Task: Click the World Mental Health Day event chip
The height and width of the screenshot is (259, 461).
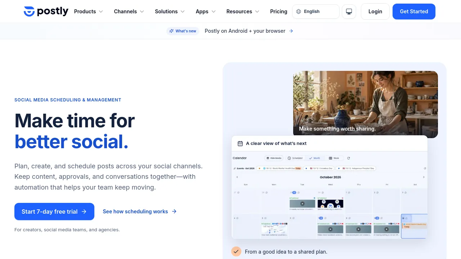Action: click(x=279, y=168)
